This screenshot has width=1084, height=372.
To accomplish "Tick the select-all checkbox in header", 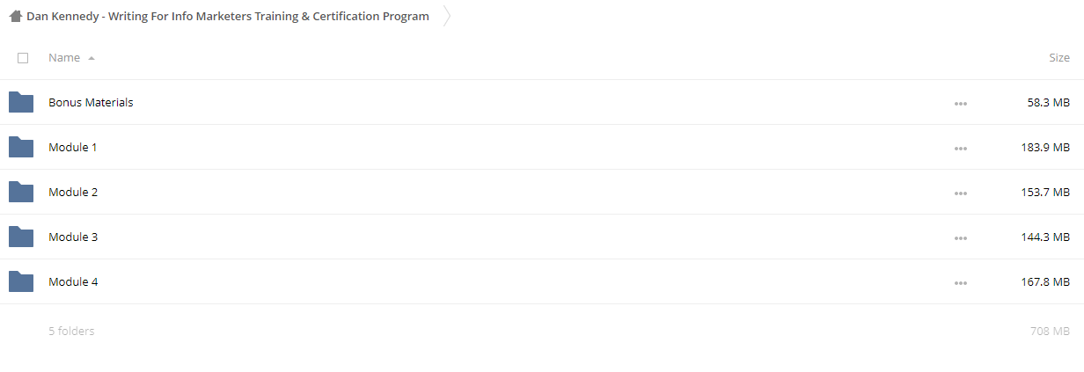I will coord(23,58).
